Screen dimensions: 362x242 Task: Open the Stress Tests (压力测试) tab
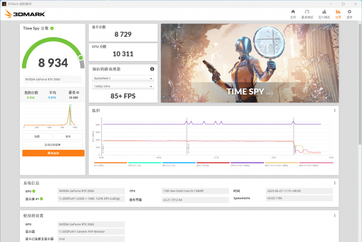click(324, 14)
